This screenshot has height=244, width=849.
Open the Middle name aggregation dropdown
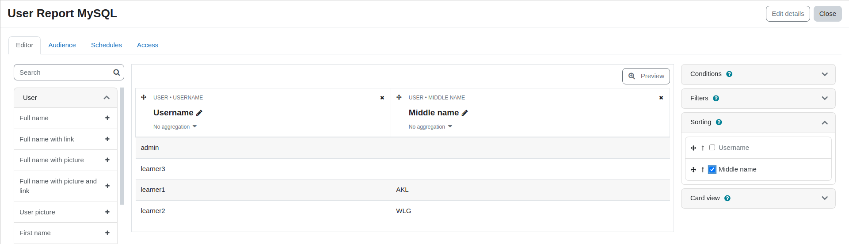[x=430, y=127]
